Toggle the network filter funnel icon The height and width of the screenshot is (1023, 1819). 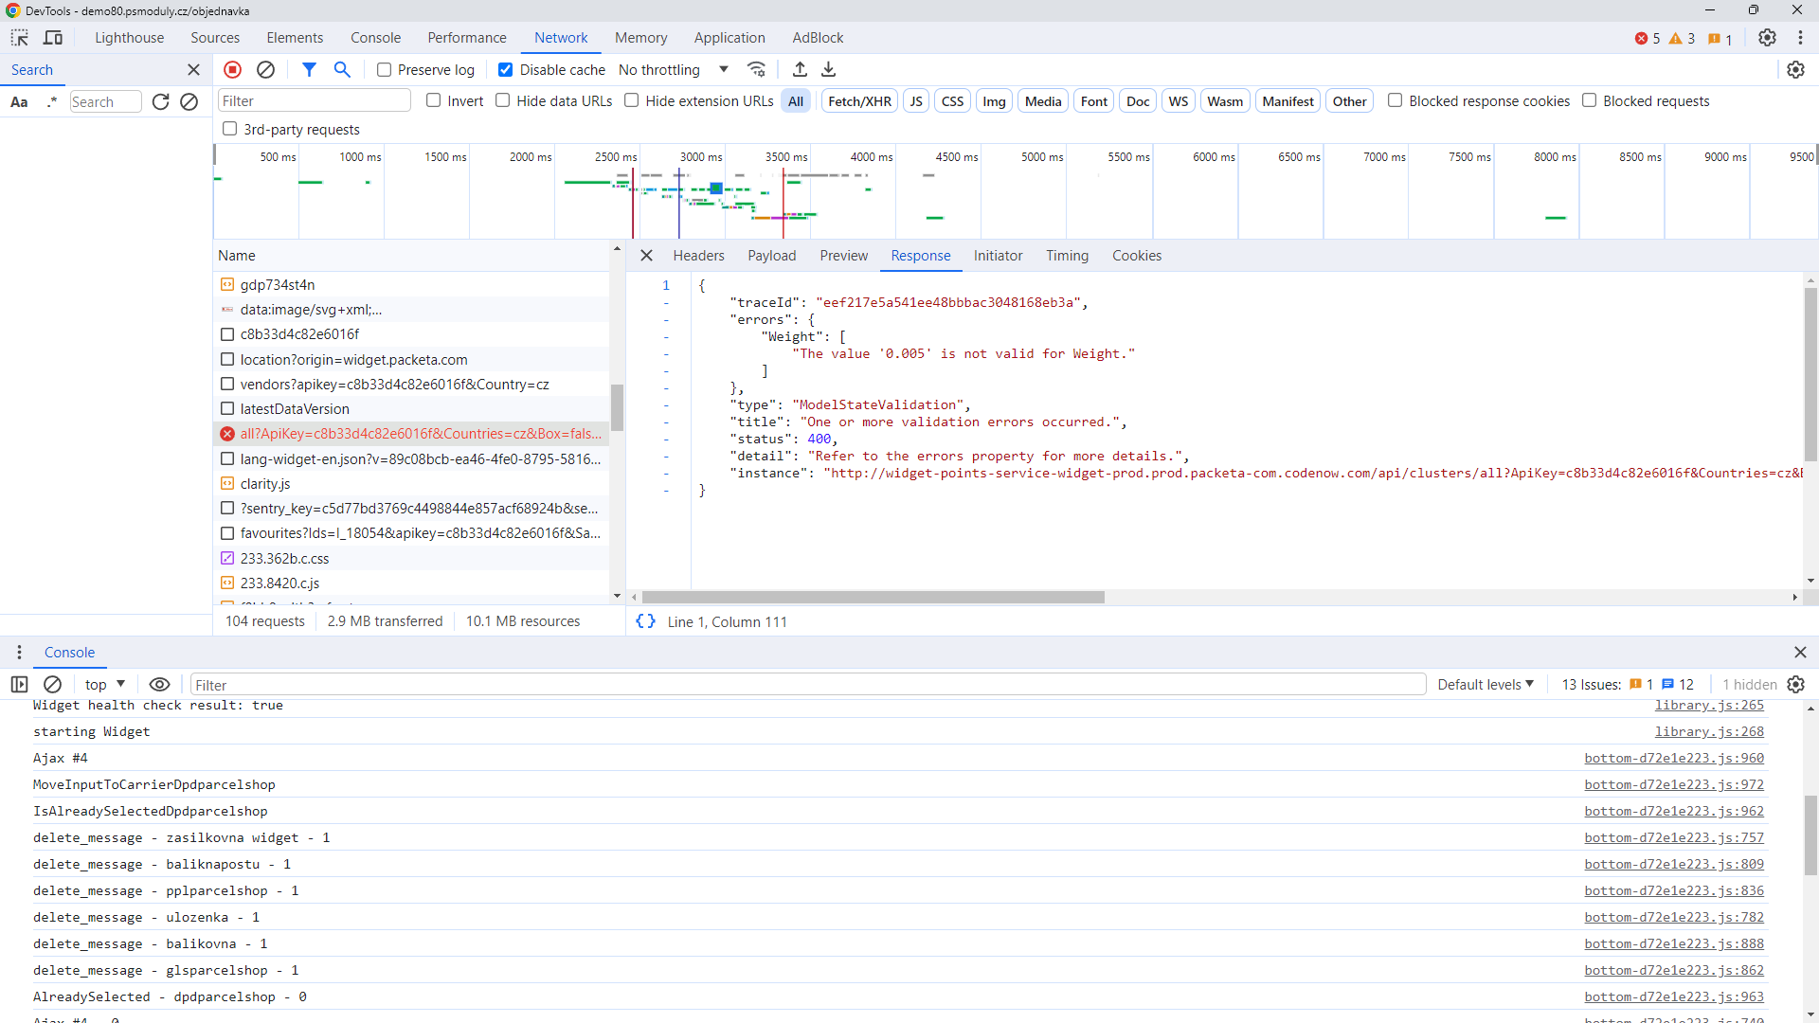coord(309,69)
